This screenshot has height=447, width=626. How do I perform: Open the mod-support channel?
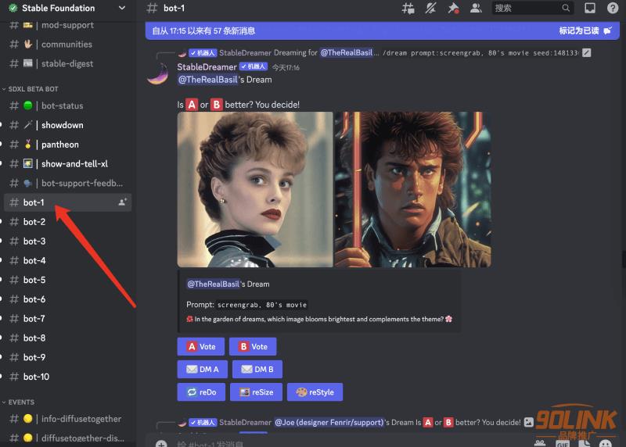[x=68, y=25]
